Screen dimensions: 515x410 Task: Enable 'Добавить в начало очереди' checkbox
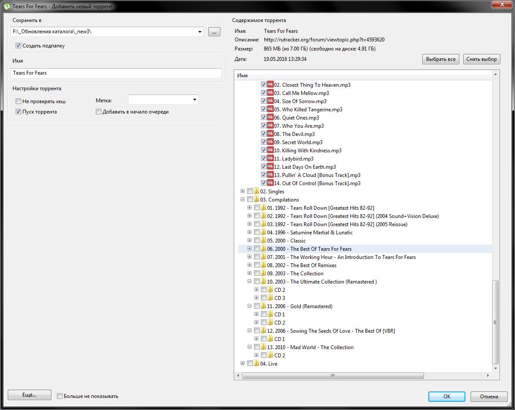coord(98,112)
